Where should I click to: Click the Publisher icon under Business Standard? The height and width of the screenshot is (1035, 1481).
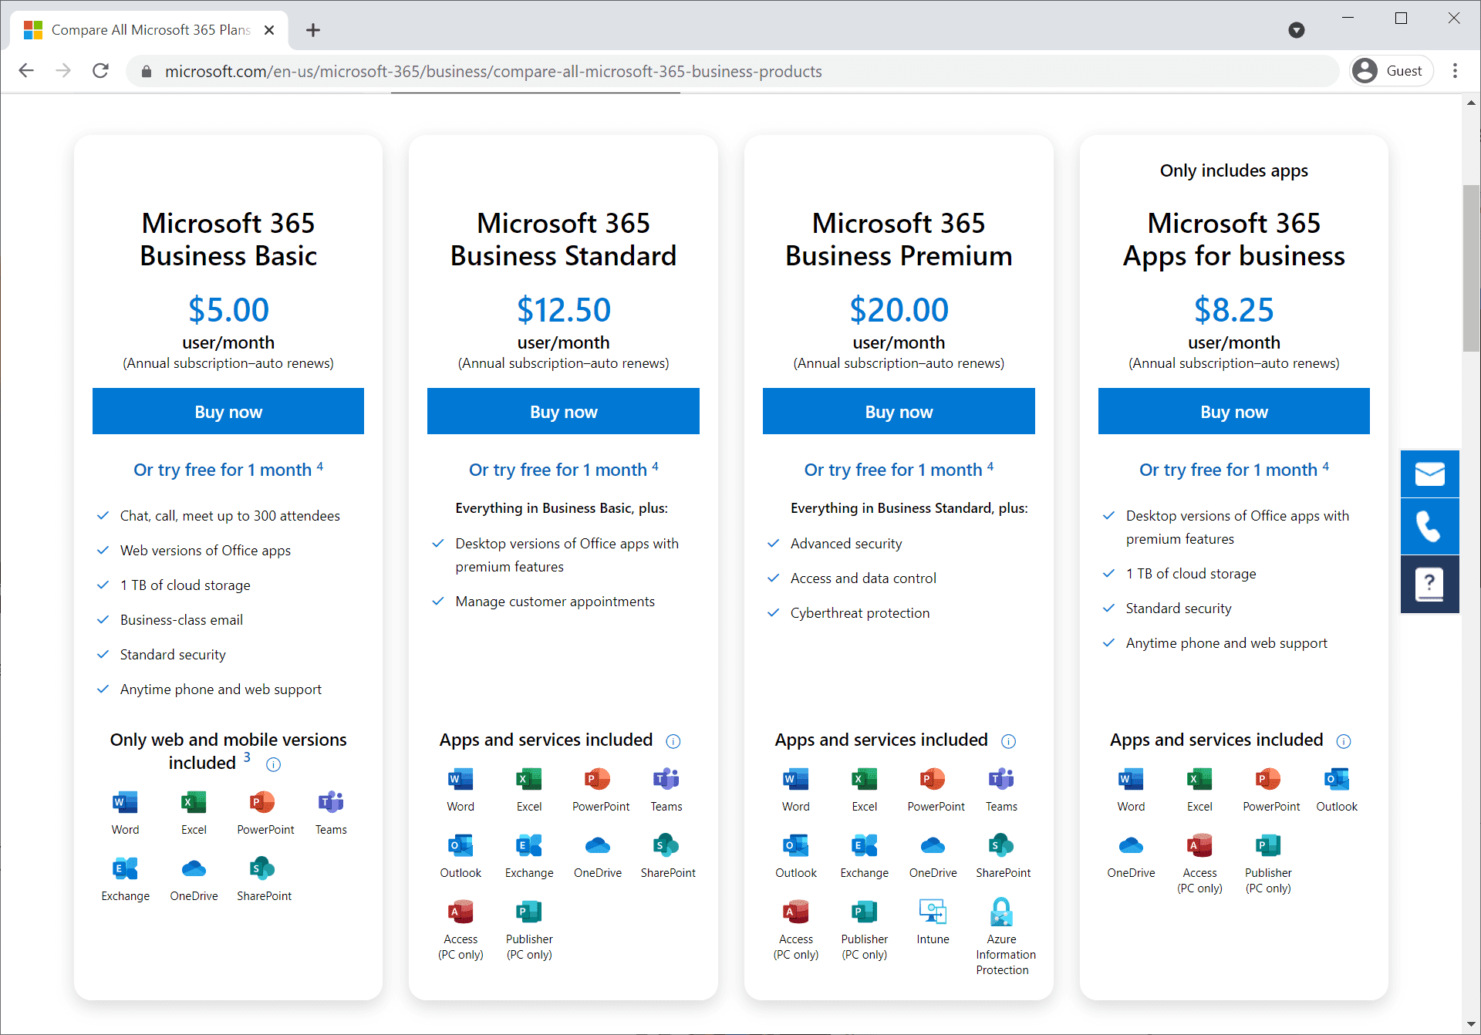(x=529, y=915)
